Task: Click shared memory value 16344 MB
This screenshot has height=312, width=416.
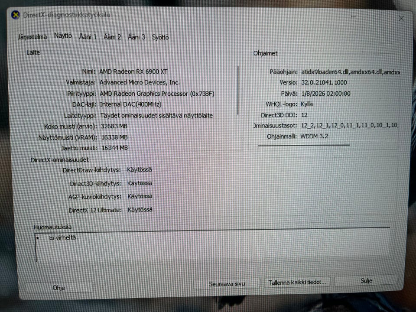Action: coord(115,148)
